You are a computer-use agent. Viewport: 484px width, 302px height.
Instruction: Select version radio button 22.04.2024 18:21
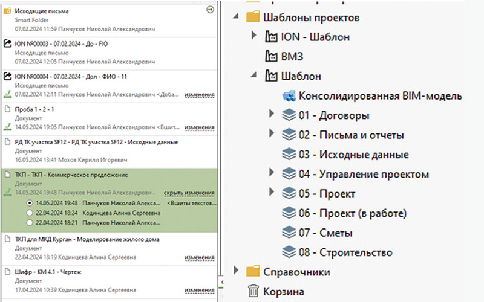click(29, 223)
